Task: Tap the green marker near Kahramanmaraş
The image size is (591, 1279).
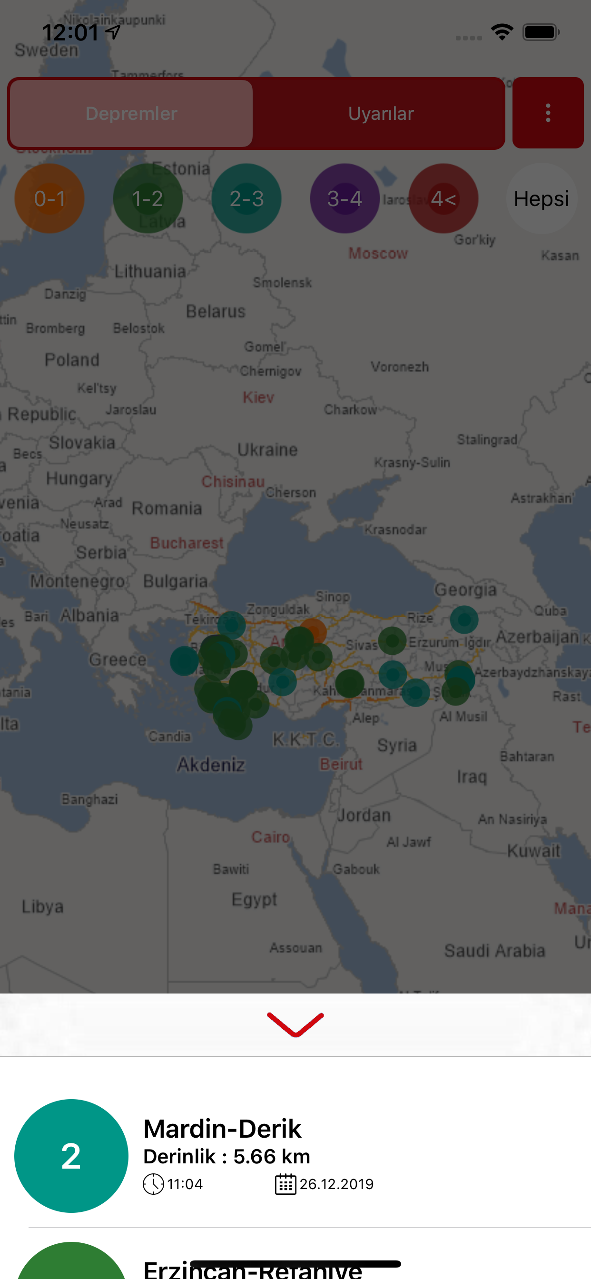Action: tap(350, 684)
